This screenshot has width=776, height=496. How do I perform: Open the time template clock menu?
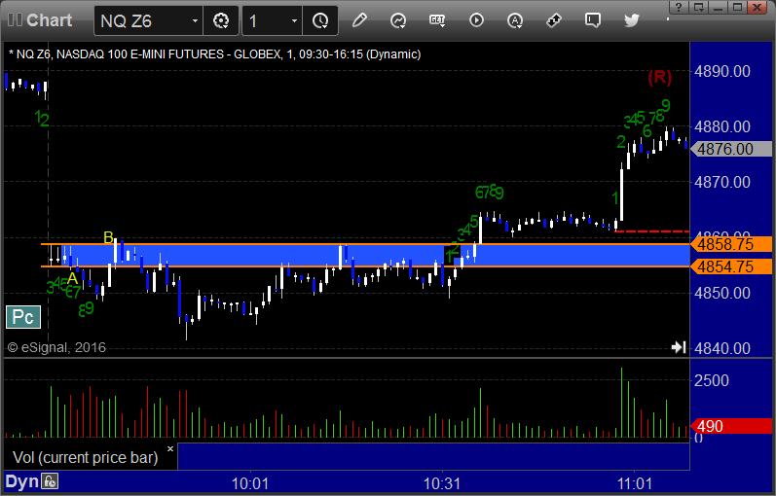(x=320, y=20)
